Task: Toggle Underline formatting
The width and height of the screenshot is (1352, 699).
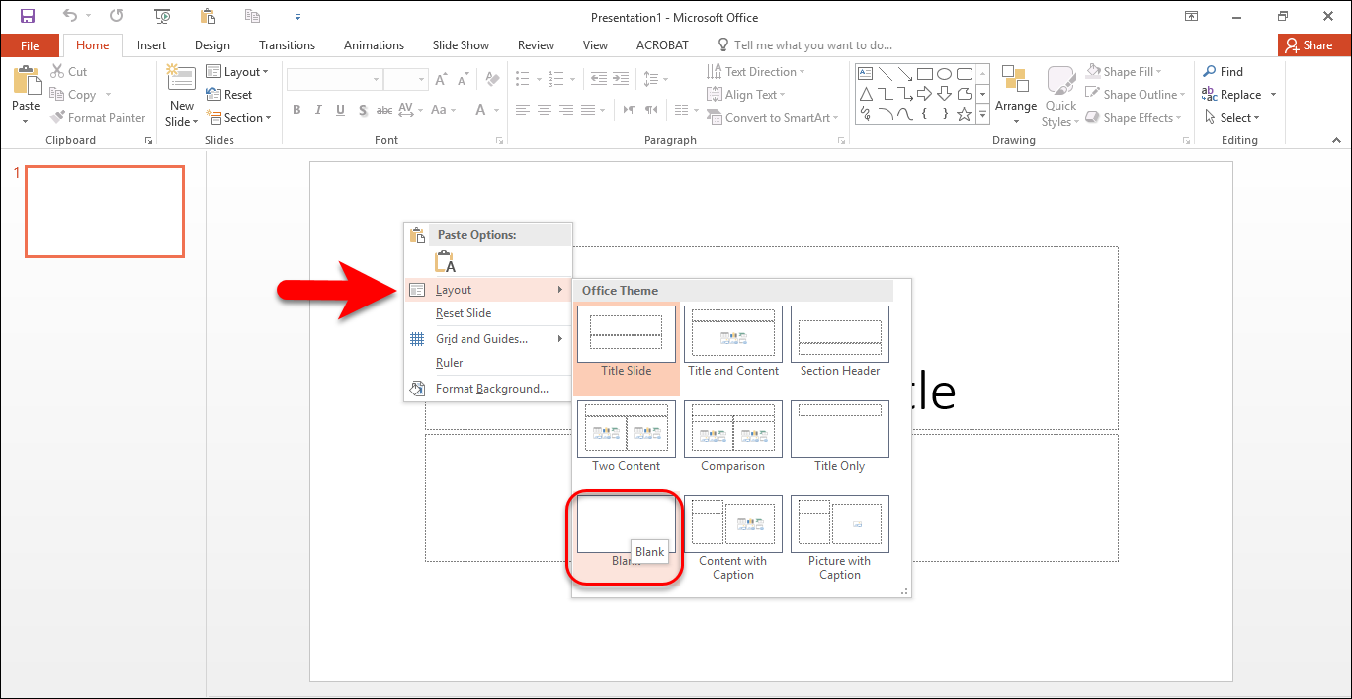Action: click(x=342, y=110)
